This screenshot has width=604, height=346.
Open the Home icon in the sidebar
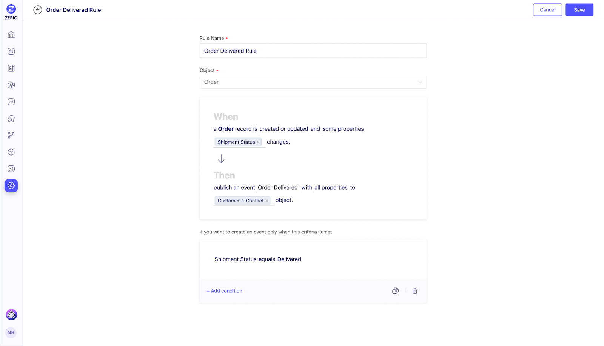[11, 35]
